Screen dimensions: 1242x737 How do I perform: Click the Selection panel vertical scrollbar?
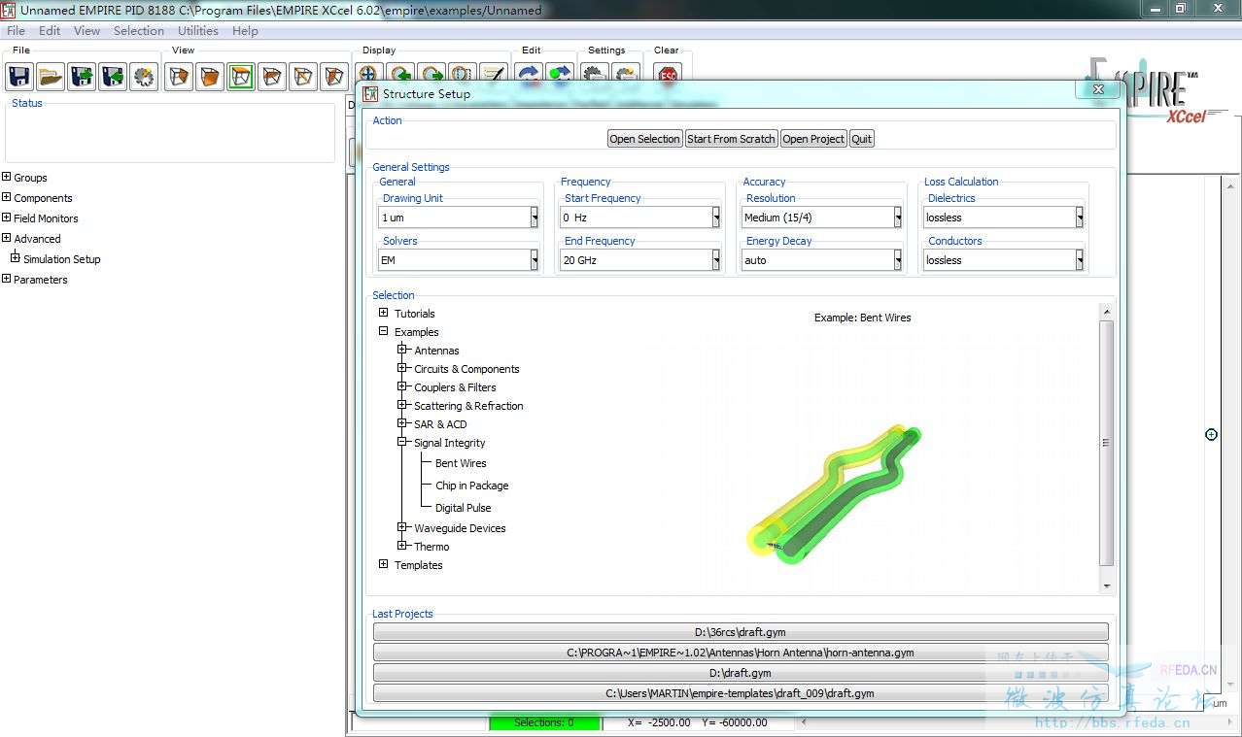pos(1106,442)
